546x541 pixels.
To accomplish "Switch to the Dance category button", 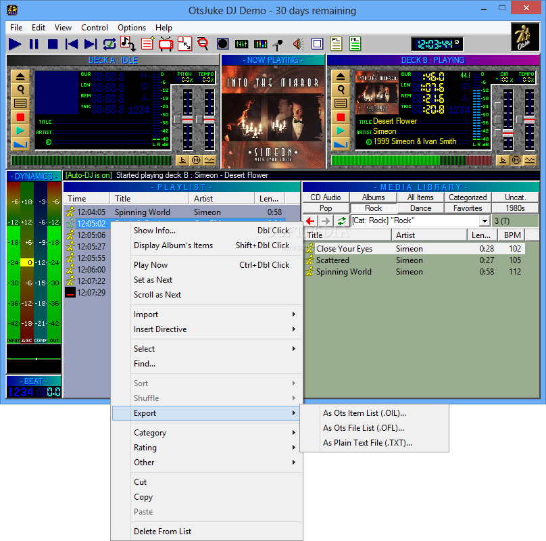I will pyautogui.click(x=420, y=208).
